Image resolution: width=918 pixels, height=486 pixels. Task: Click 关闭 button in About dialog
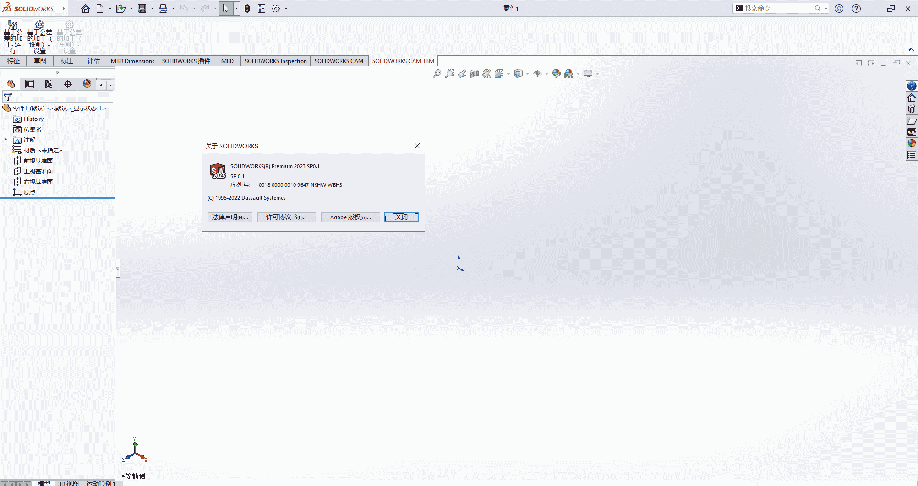(402, 217)
